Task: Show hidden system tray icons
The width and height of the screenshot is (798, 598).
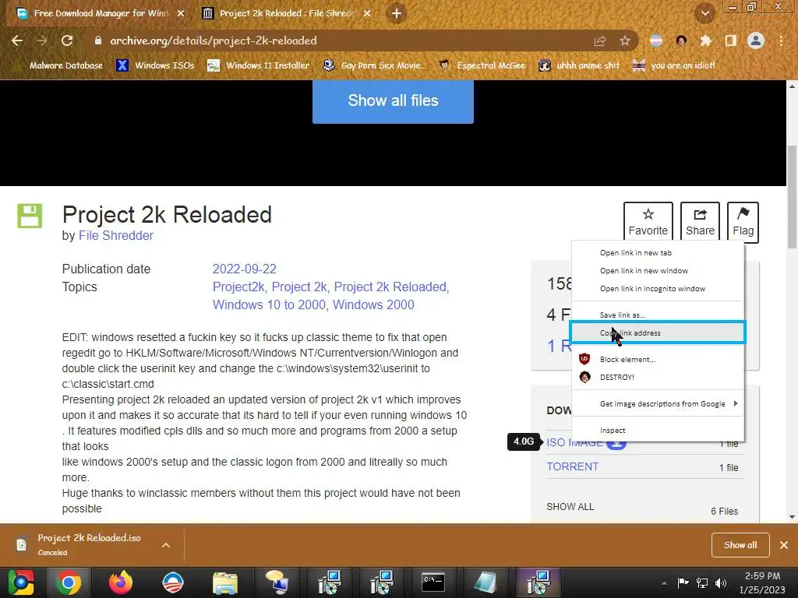Action: coord(664,583)
